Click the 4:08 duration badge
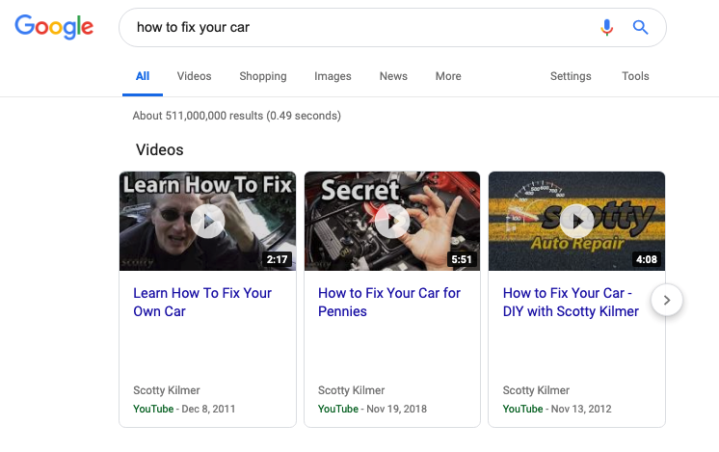Viewport: 719px width, 452px height. [x=647, y=259]
